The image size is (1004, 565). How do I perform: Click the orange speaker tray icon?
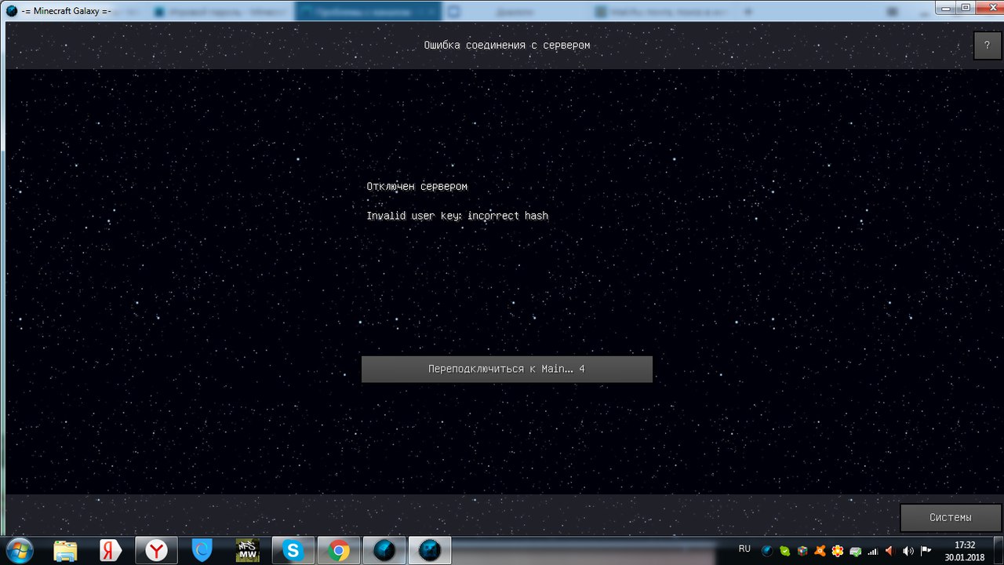click(890, 551)
